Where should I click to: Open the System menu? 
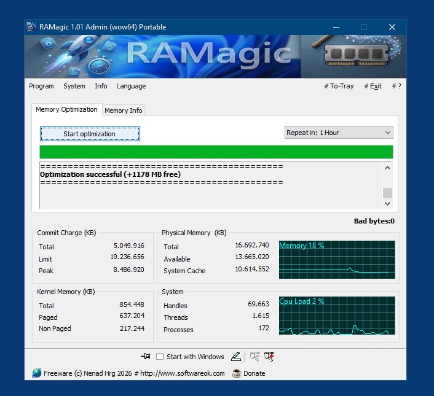pyautogui.click(x=74, y=86)
